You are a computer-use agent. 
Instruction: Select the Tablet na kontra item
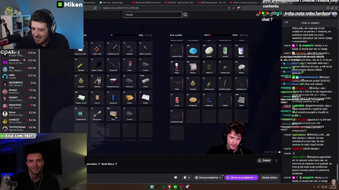click(146, 48)
